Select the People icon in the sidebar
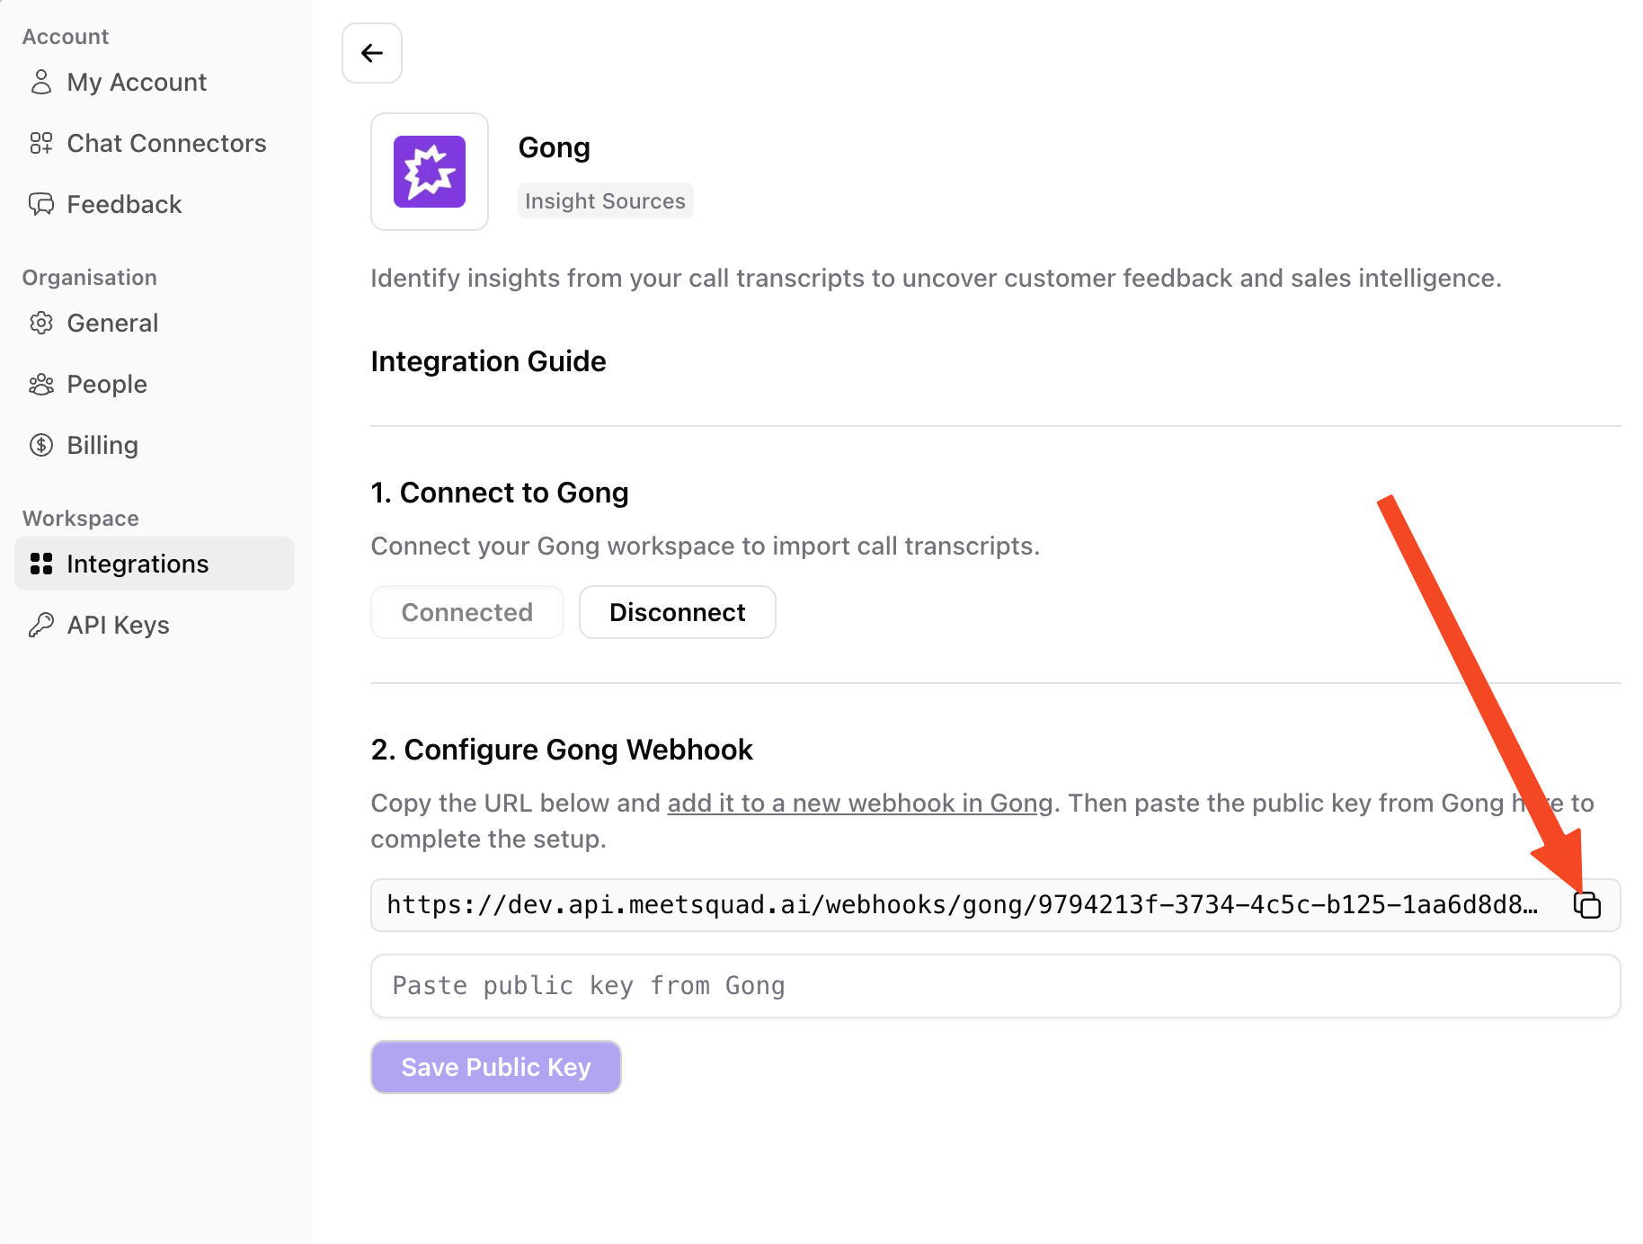1643x1244 pixels. click(40, 384)
